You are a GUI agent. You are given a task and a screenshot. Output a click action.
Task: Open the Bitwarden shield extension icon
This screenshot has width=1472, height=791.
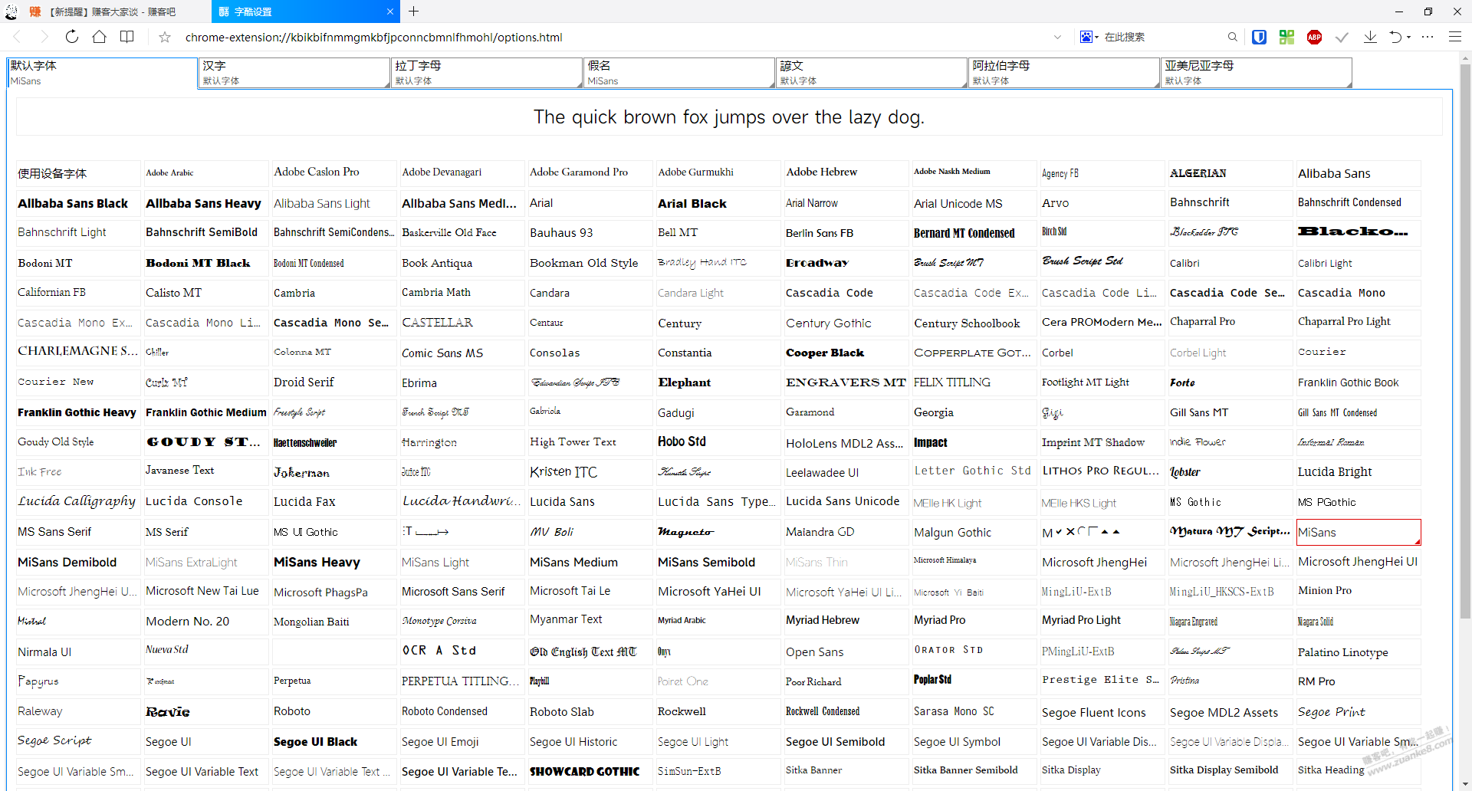pyautogui.click(x=1259, y=37)
